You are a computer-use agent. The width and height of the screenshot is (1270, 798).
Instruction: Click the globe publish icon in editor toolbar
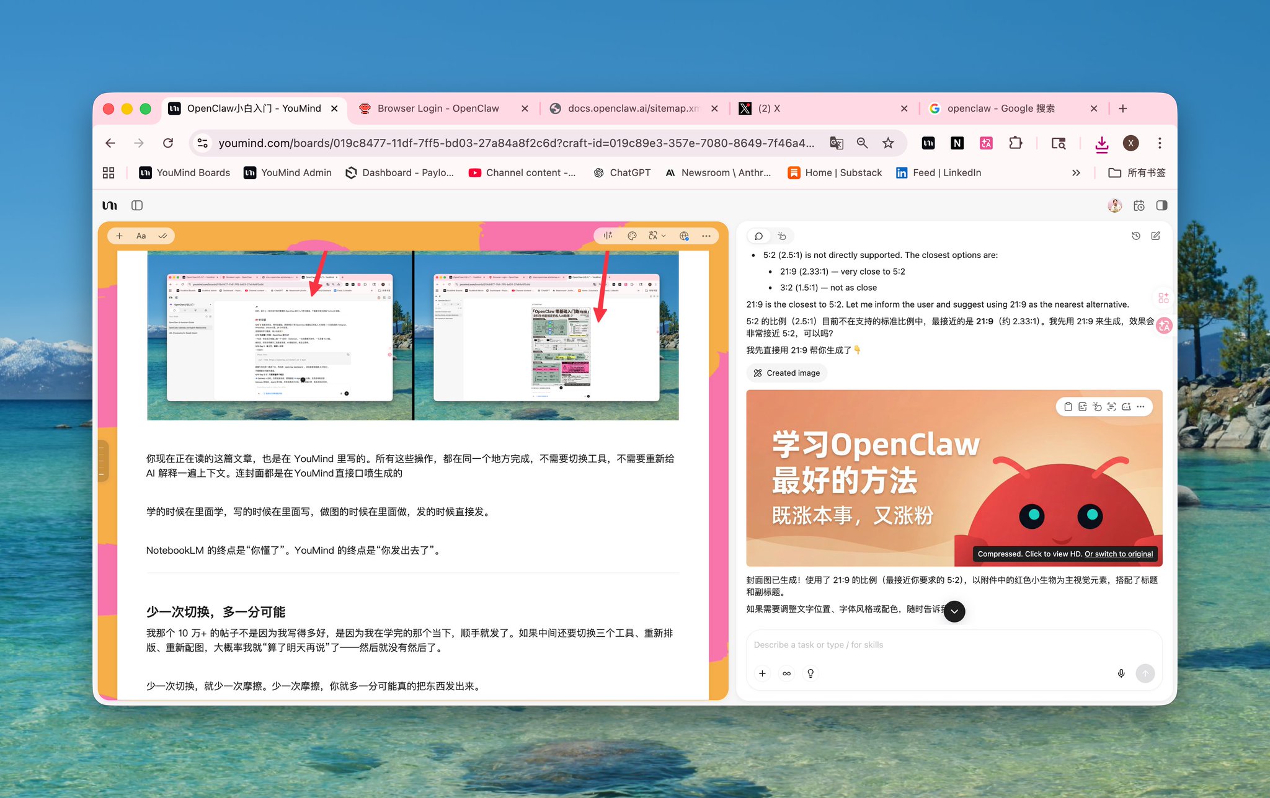point(684,236)
